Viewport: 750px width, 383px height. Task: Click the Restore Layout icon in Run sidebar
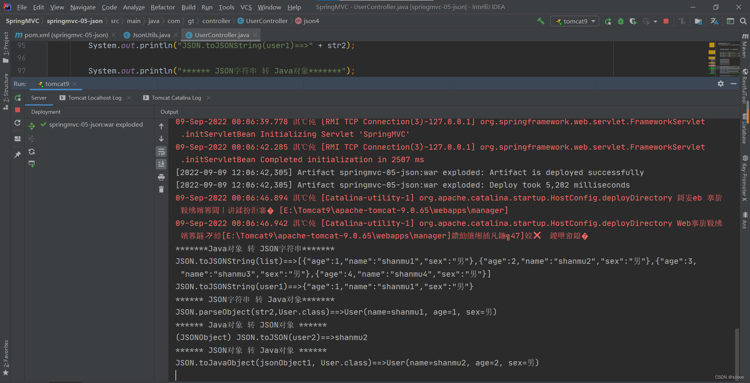18,139
